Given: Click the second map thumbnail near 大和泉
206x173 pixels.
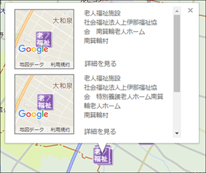Looking at the screenshot, I should pos(44,104).
